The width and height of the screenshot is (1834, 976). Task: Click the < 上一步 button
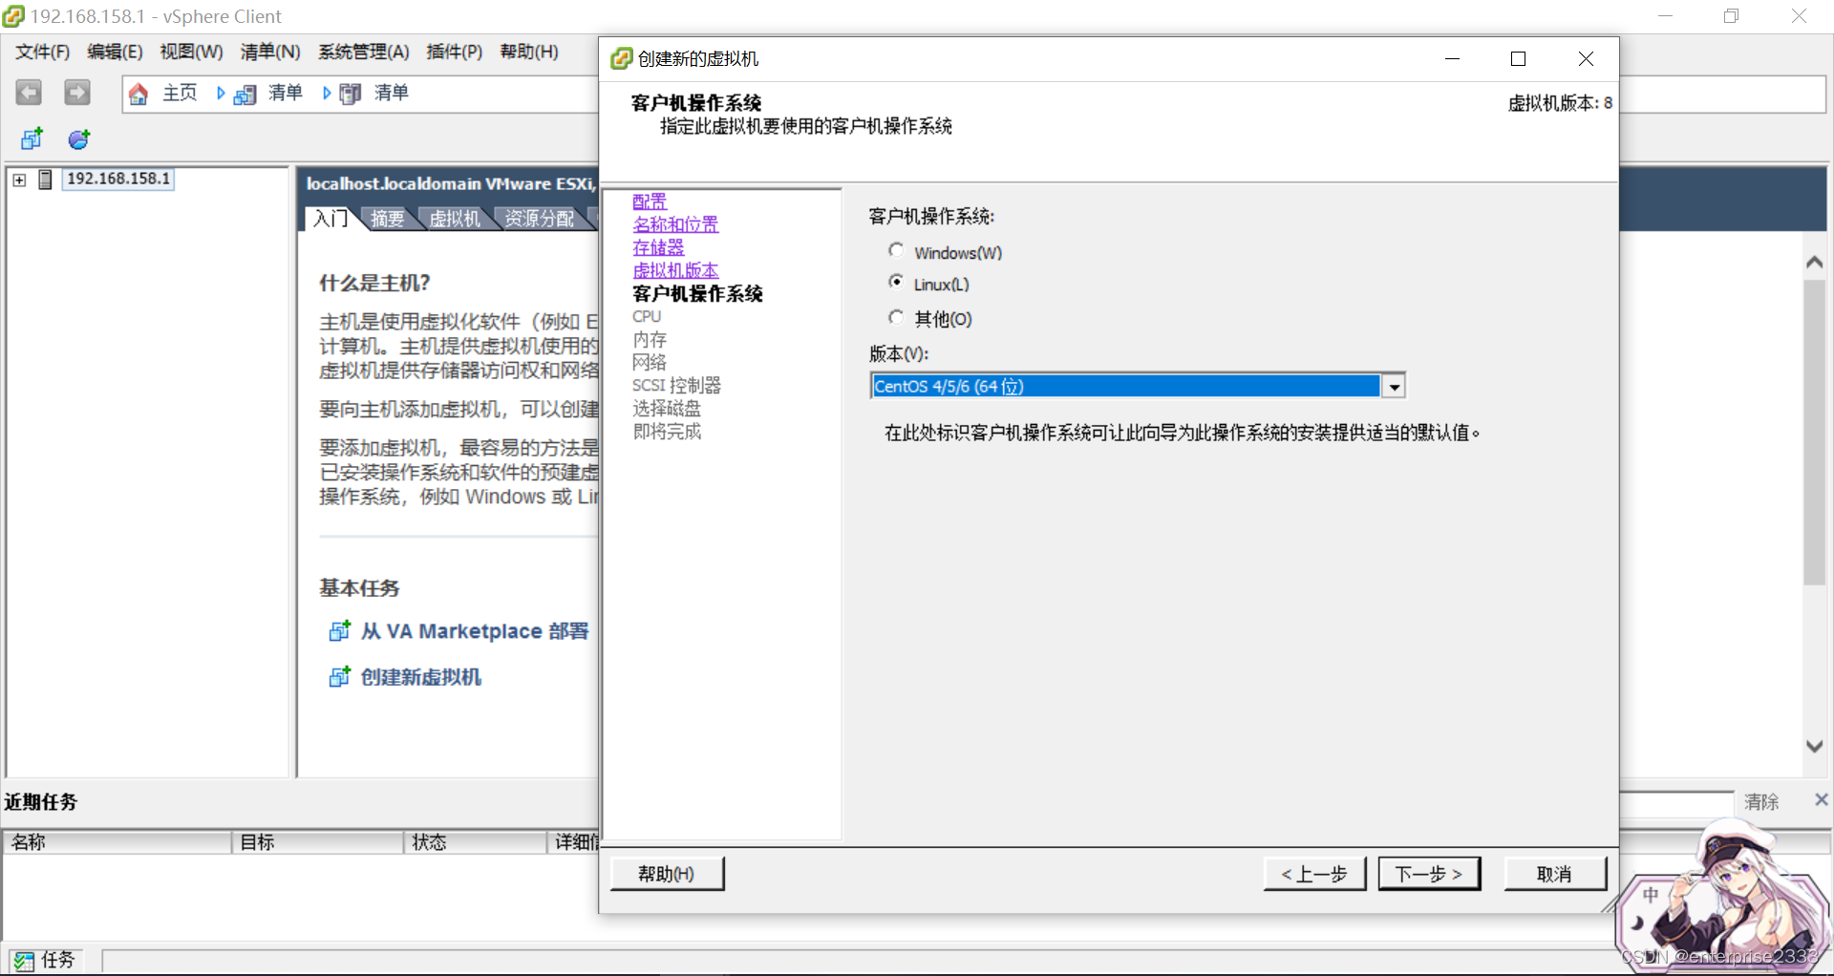click(x=1314, y=874)
